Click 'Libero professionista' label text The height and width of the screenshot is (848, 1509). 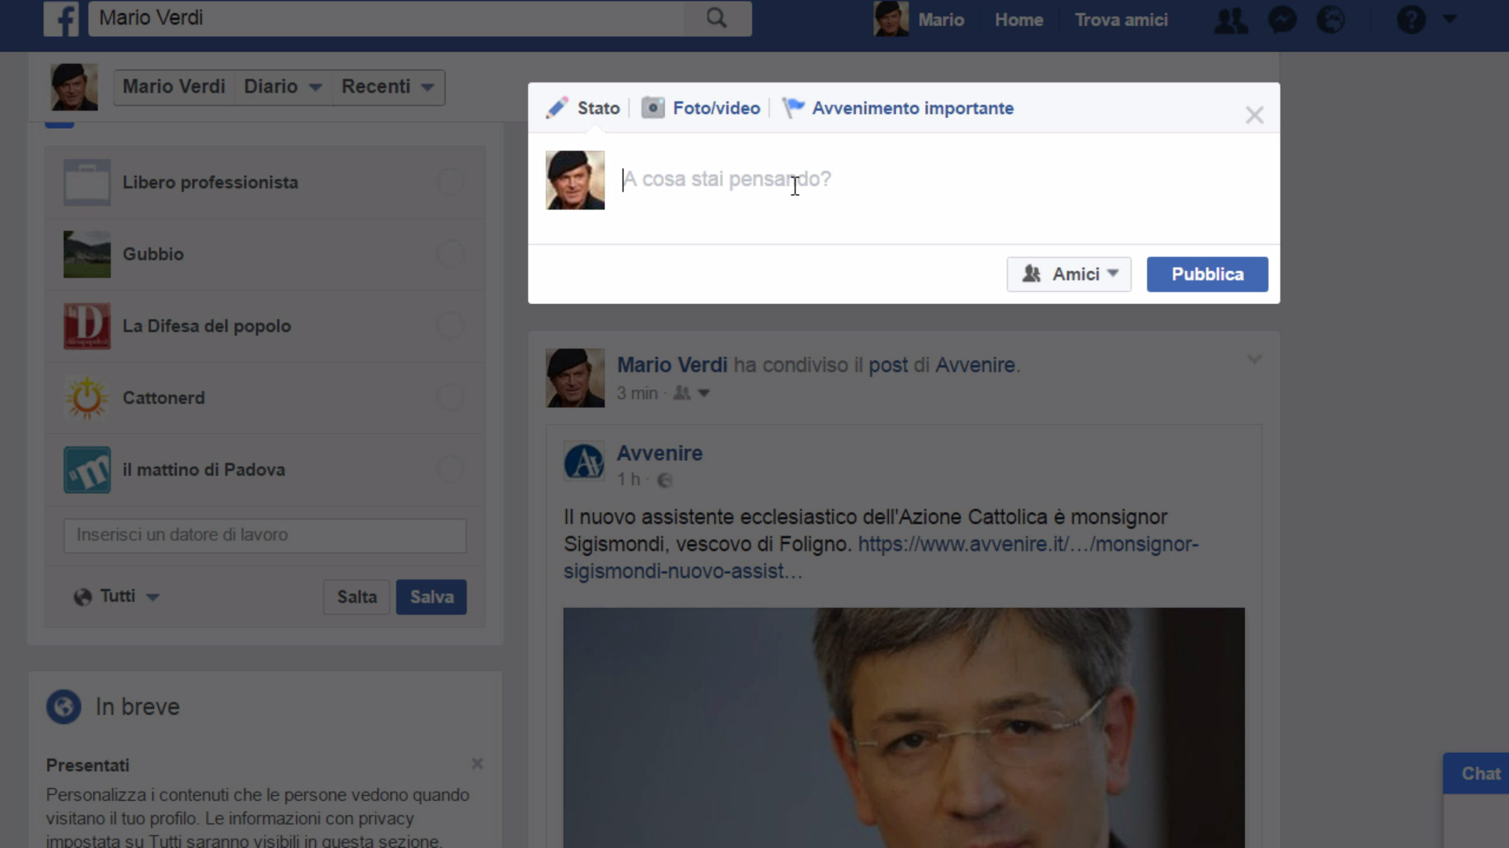pos(210,182)
